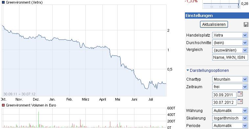Click the Darstellungsoptionen heading link
249x129 pixels.
tap(209, 71)
